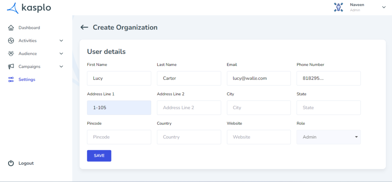Expand the Audience submenu chevron

pos(61,53)
